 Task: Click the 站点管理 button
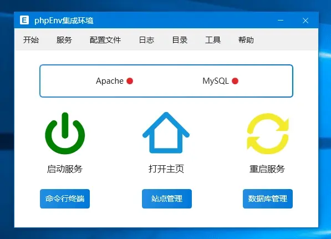167,199
